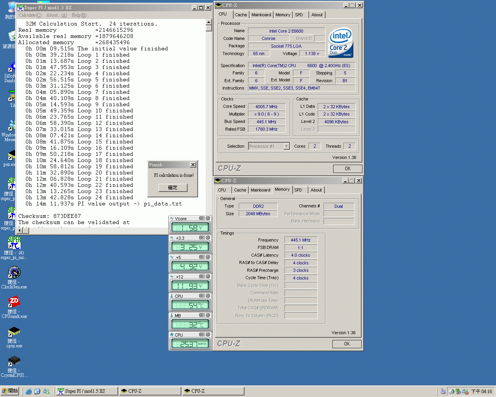Open settings icon on MB temperature widget
The height and width of the screenshot is (397, 496).
pyautogui.click(x=202, y=315)
